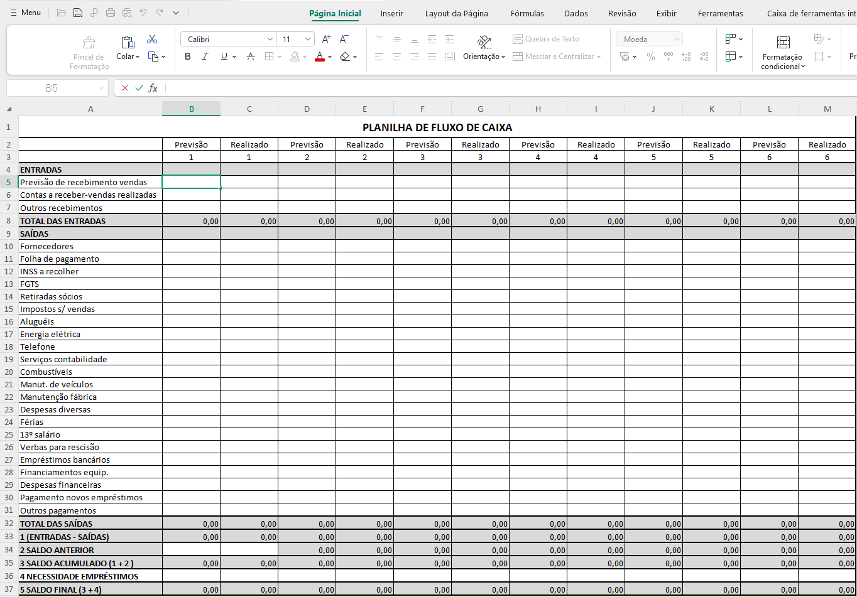The height and width of the screenshot is (597, 857).
Task: Click the fx insert function button
Action: [x=154, y=88]
